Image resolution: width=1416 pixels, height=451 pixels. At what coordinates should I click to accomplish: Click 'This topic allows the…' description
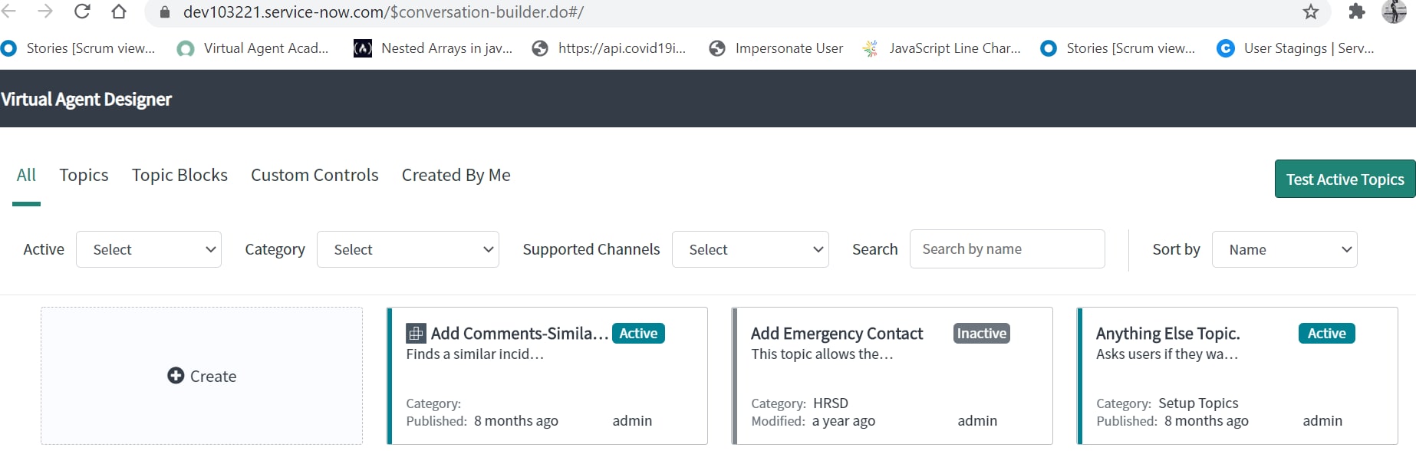[x=822, y=354]
